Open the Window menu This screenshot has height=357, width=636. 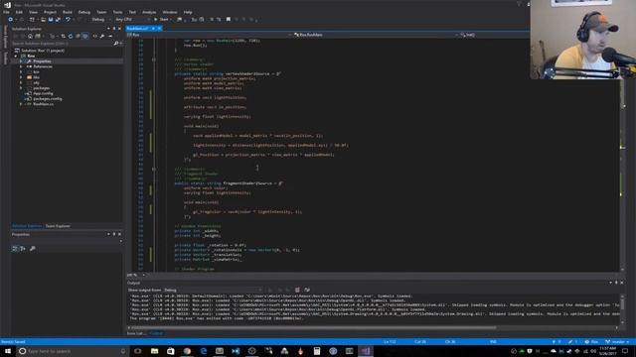point(170,12)
